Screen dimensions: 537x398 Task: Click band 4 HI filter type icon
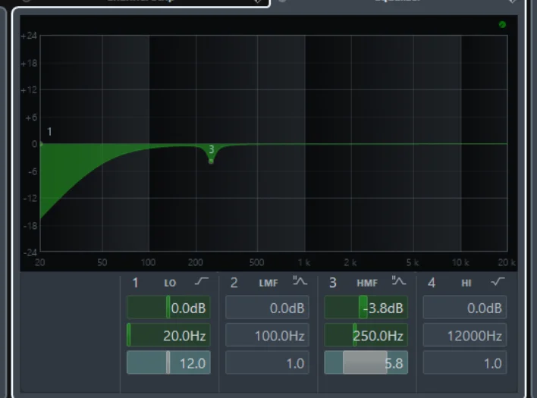coord(498,281)
